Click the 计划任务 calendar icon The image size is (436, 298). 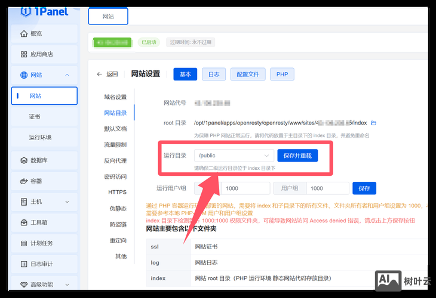click(x=24, y=243)
